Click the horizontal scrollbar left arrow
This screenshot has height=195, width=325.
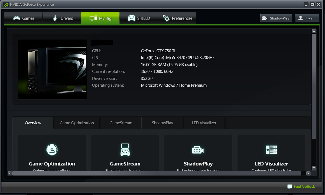[9, 173]
